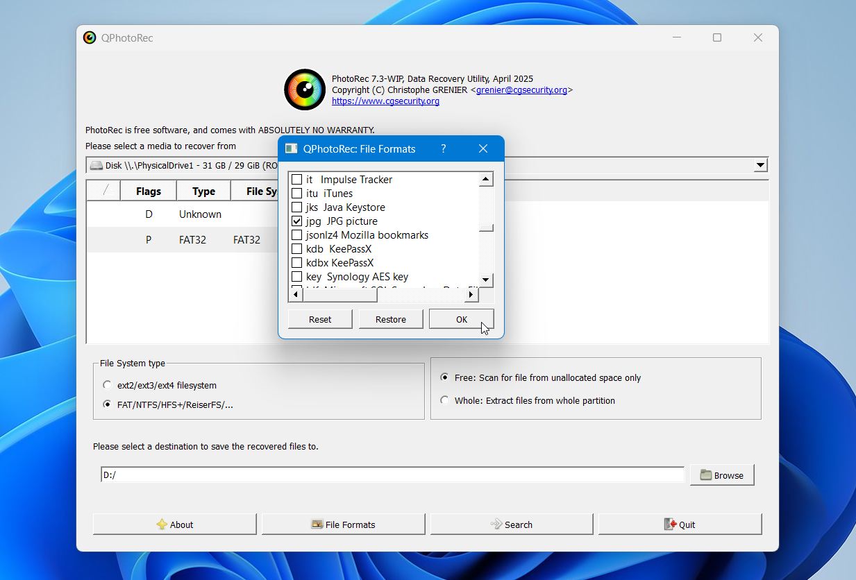Open the About dialog
Screen dimensions: 856x580
click(175, 524)
